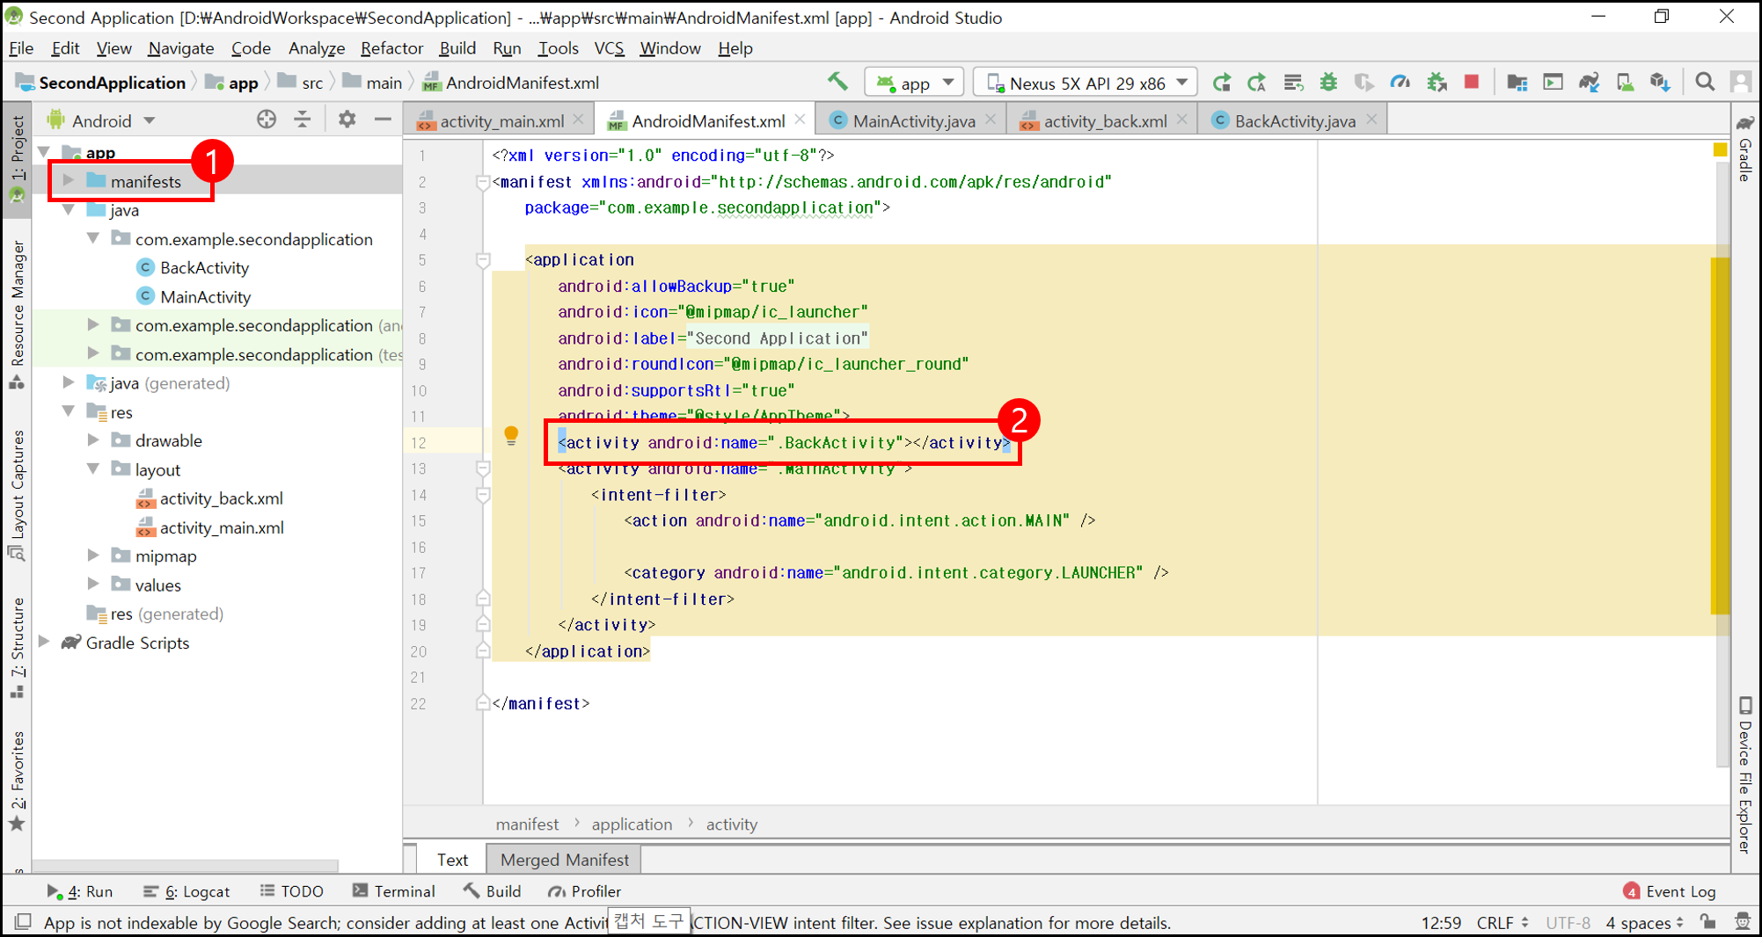Viewport: 1762px width, 937px height.
Task: Expand the manifests folder
Action: click(x=69, y=181)
